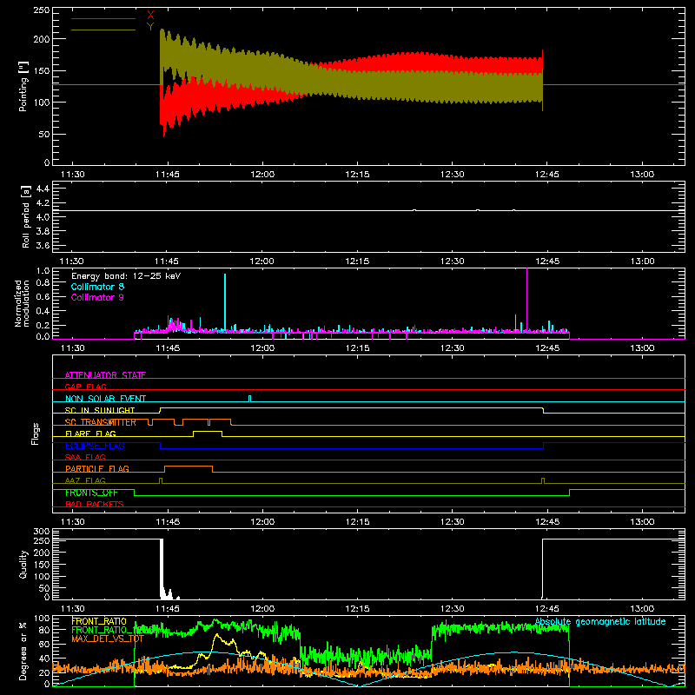The height and width of the screenshot is (695, 695).
Task: Click the Quality drop edge near 11:44
Action: 162,567
